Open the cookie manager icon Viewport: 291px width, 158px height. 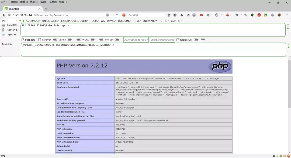(279, 15)
